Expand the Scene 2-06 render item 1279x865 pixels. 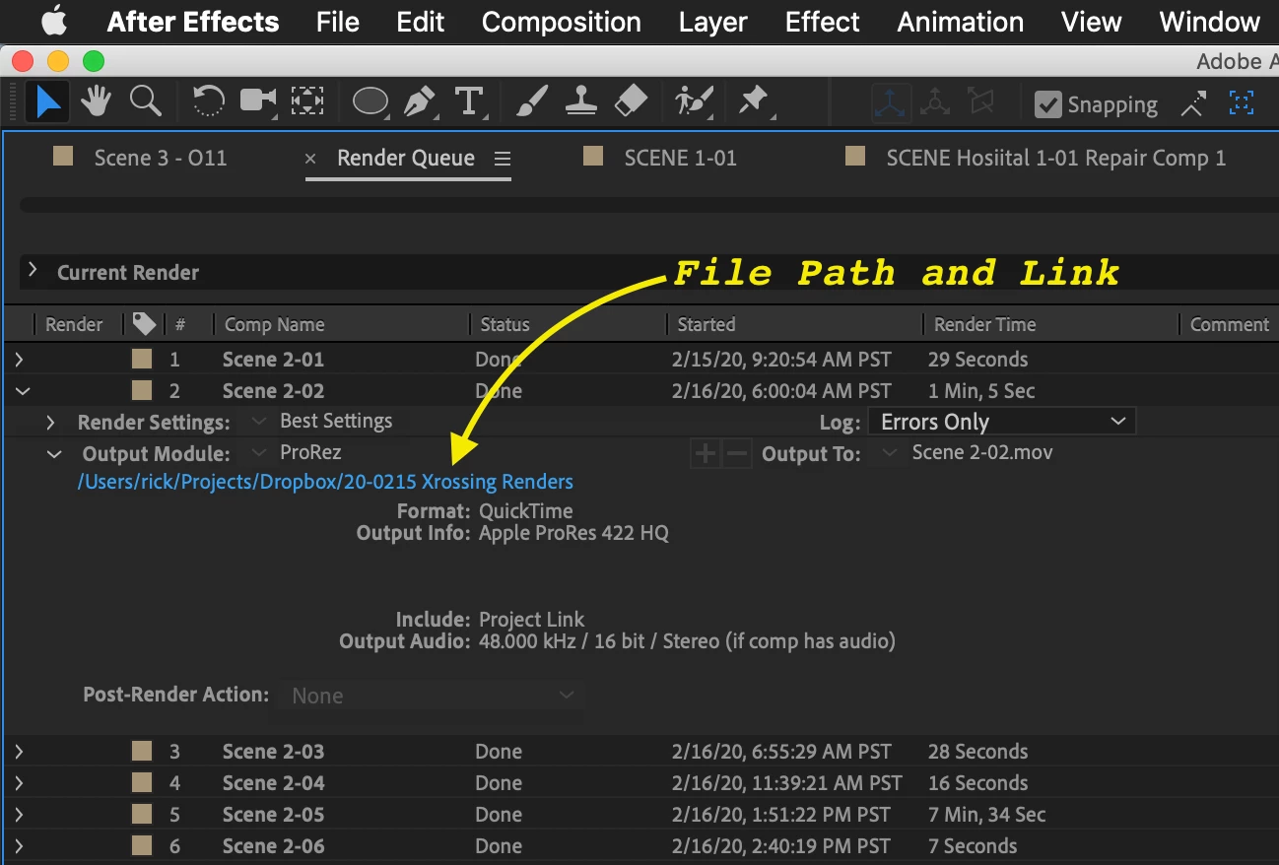point(20,846)
